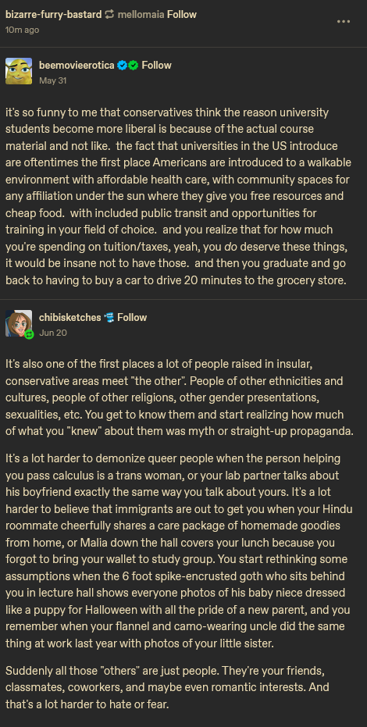Screen dimensions: 367x727
Task: Open the chibisketches username link
Action: coord(70,318)
